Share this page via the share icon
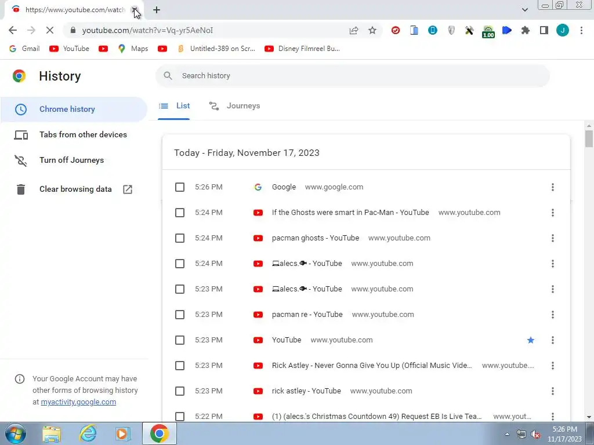594x445 pixels. (x=354, y=30)
